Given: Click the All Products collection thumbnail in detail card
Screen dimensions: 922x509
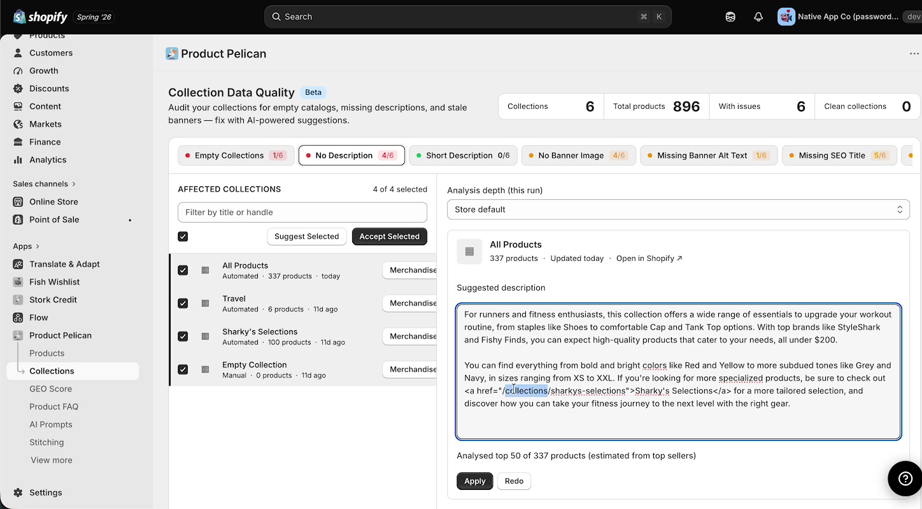Looking at the screenshot, I should [469, 251].
